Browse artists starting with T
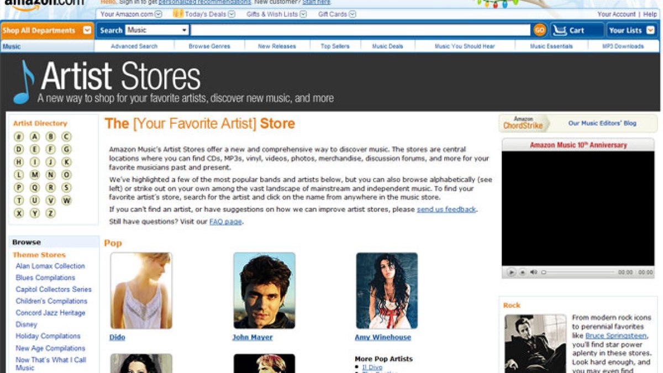The width and height of the screenshot is (663, 373). pos(19,200)
